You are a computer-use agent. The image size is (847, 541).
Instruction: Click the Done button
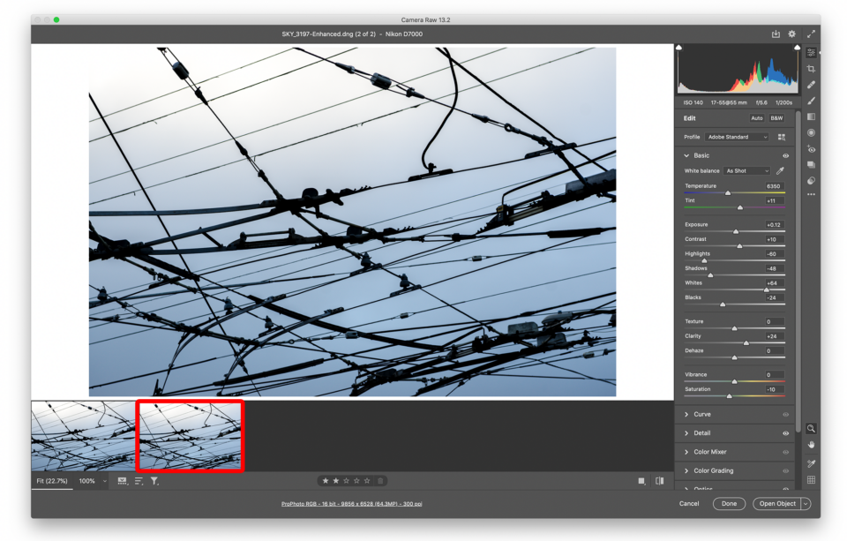pos(729,504)
